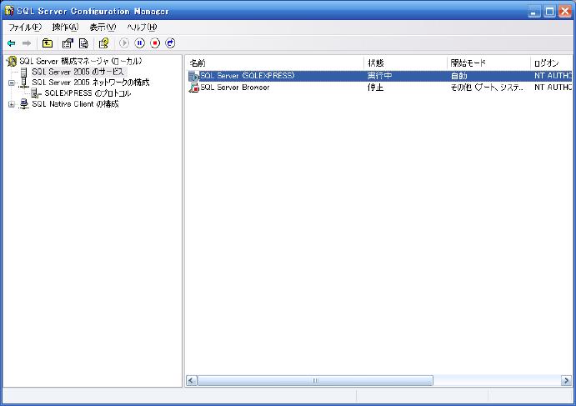Click the title bar application icon
This screenshot has height=406, width=576.
(9, 11)
